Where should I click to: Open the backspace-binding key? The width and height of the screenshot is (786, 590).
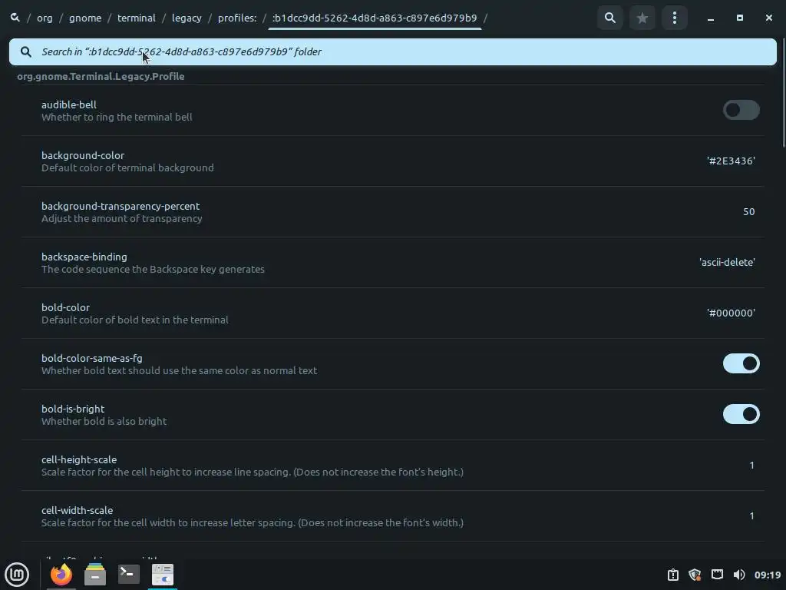(x=392, y=263)
